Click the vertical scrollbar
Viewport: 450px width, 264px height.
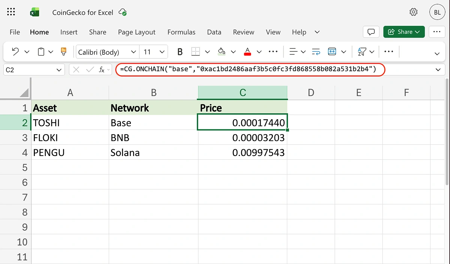(x=447, y=131)
